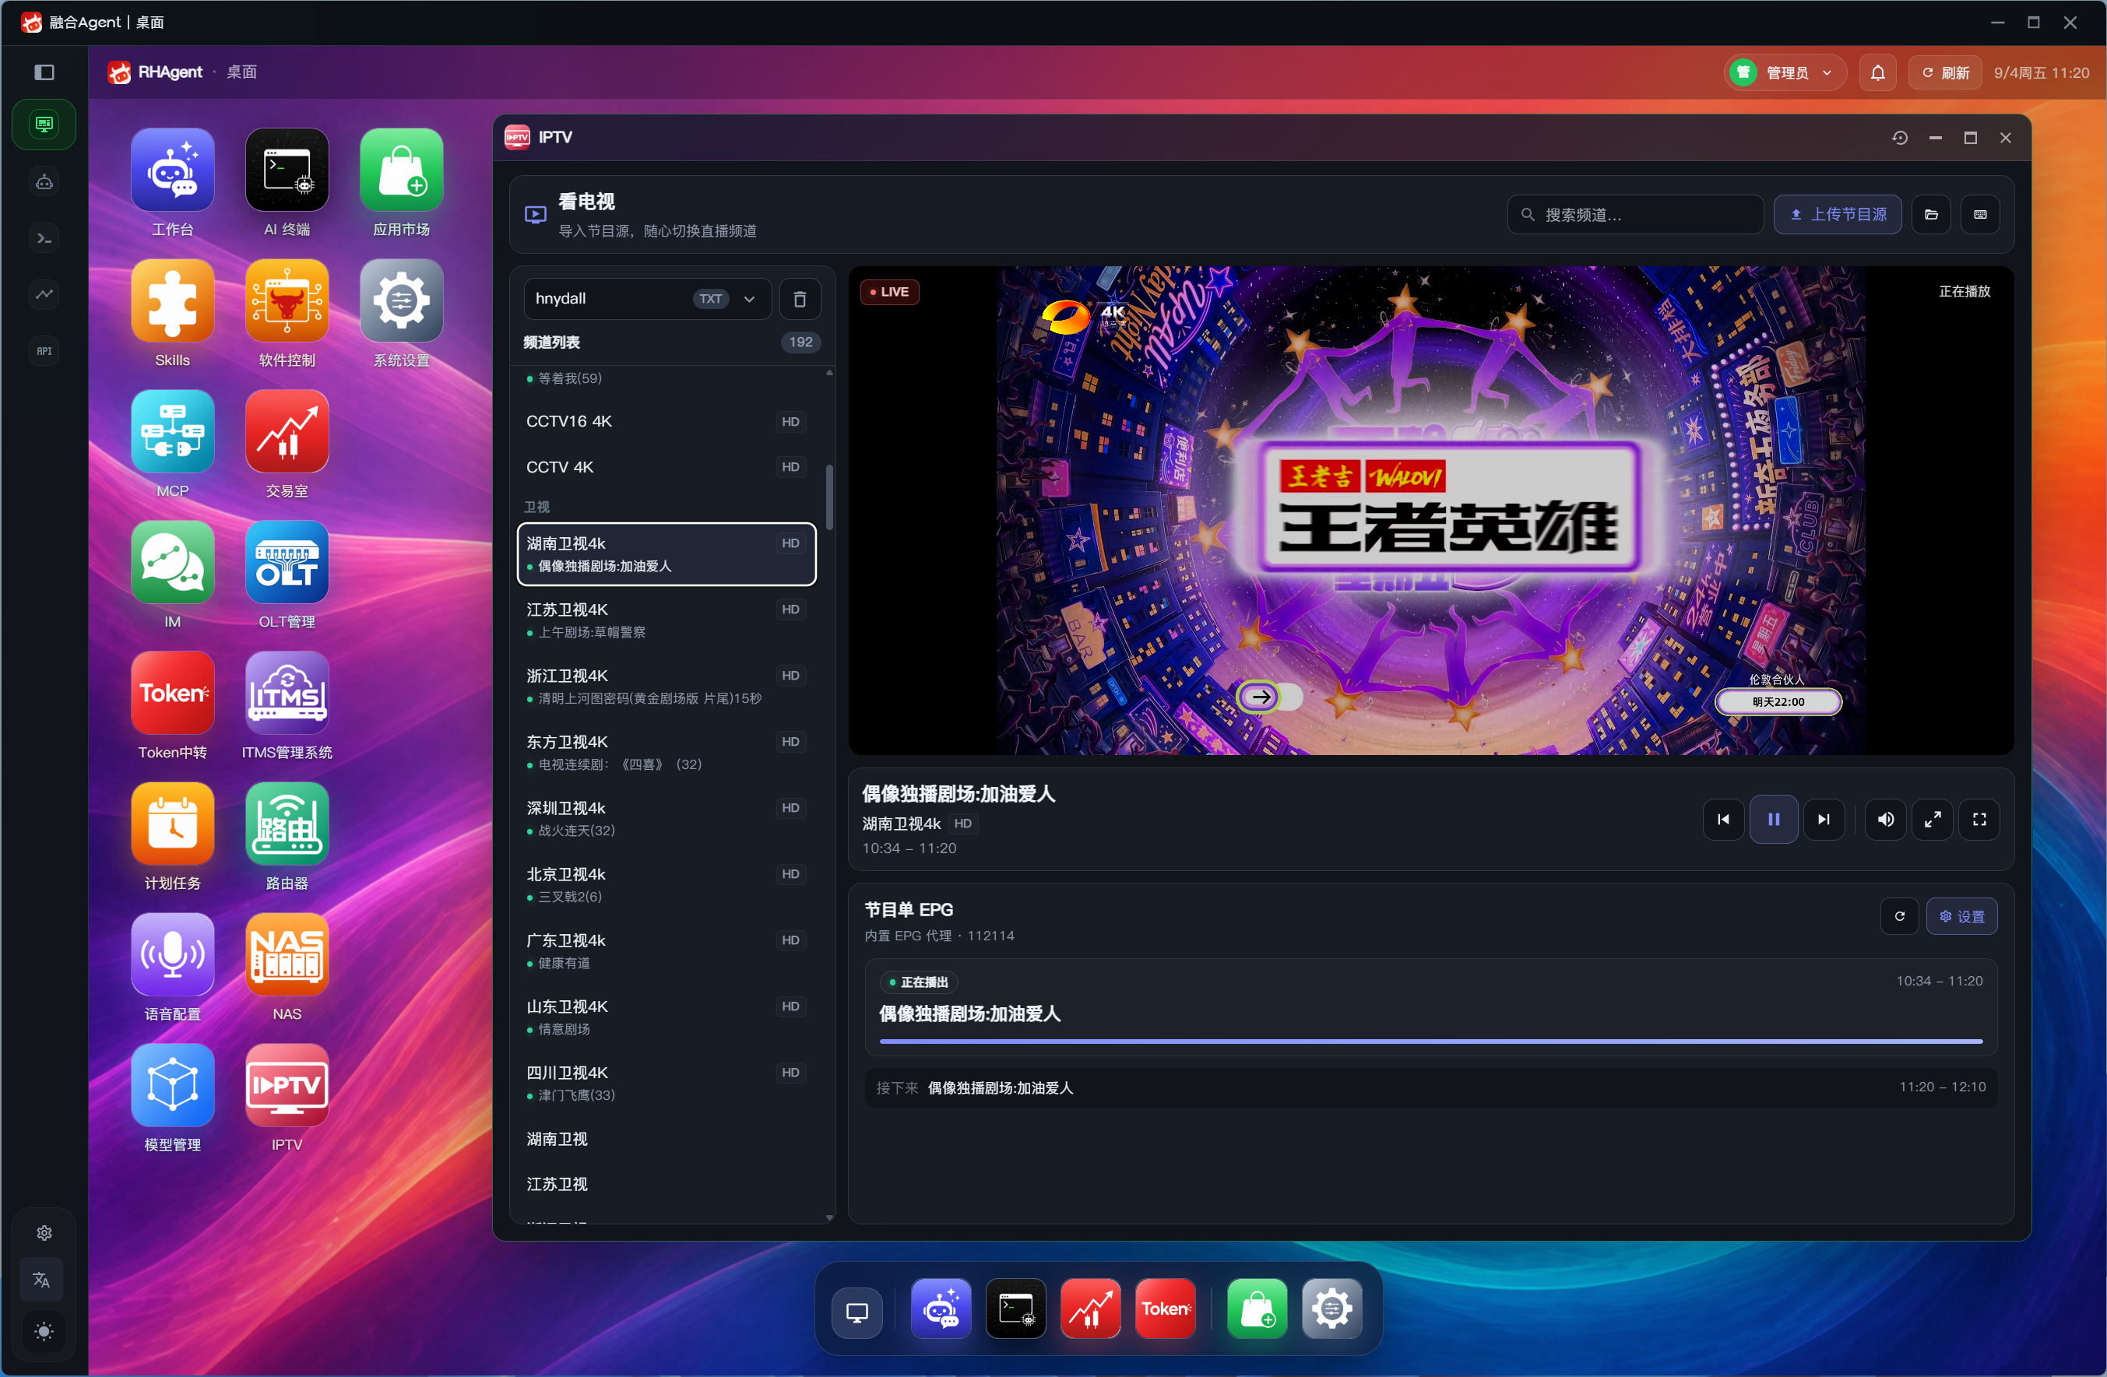Delete the hnydall source with trash icon
This screenshot has height=1377, width=2107.
[x=800, y=298]
